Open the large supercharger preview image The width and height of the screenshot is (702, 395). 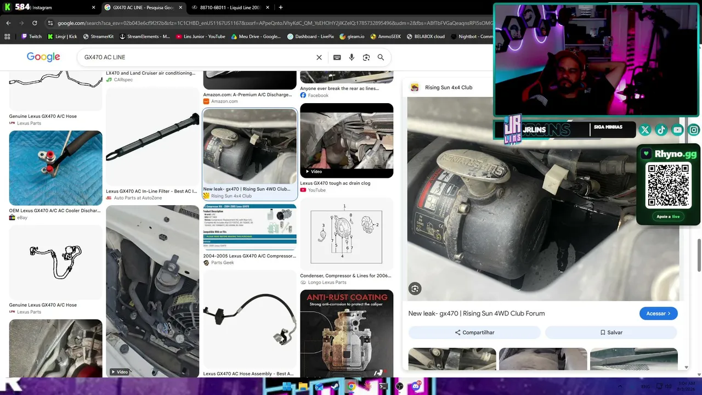point(543,199)
